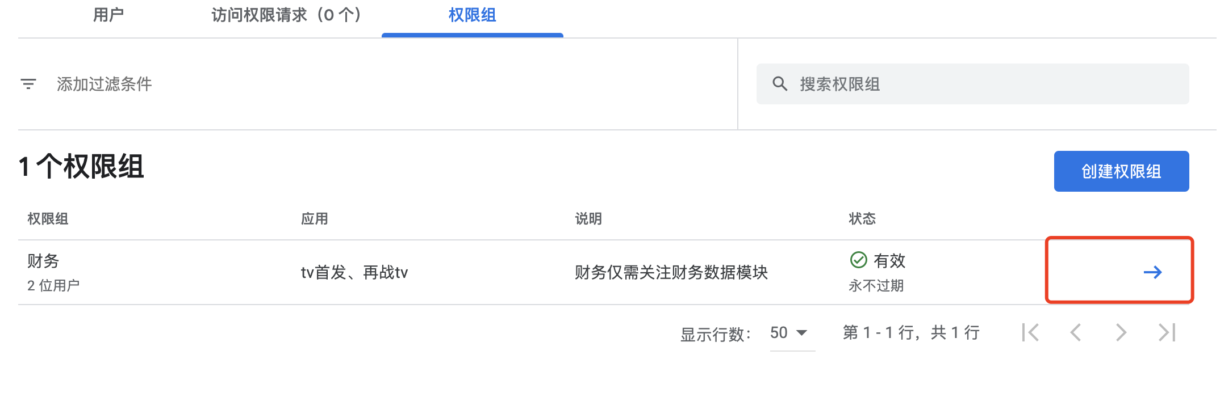Click the 创建权限组 button
1220x397 pixels.
(1121, 171)
